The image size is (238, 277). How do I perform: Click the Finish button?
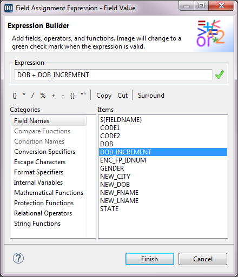coord(150,259)
